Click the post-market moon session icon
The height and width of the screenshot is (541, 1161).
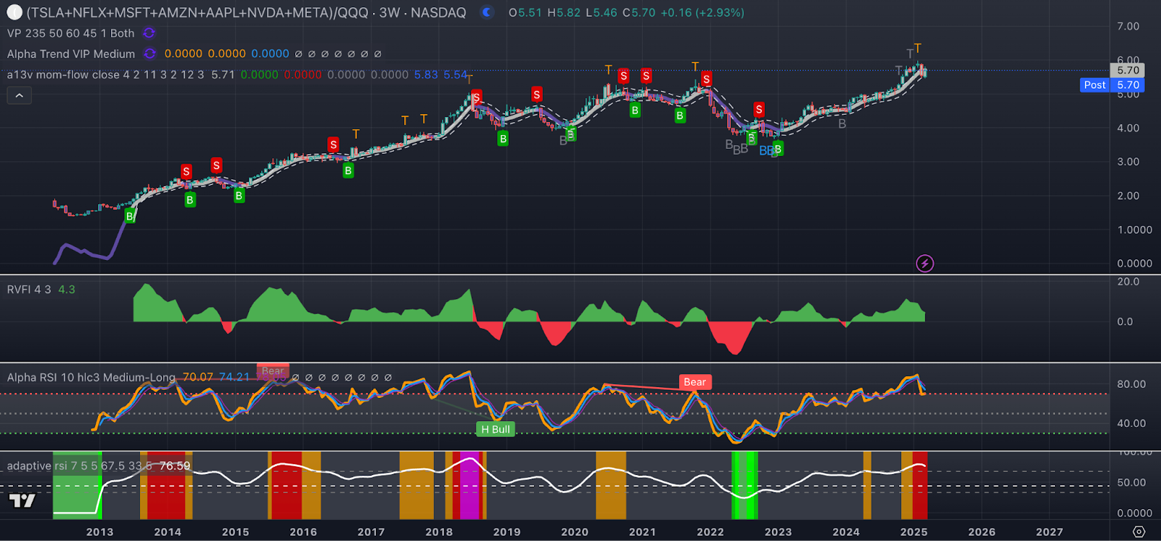(x=487, y=12)
